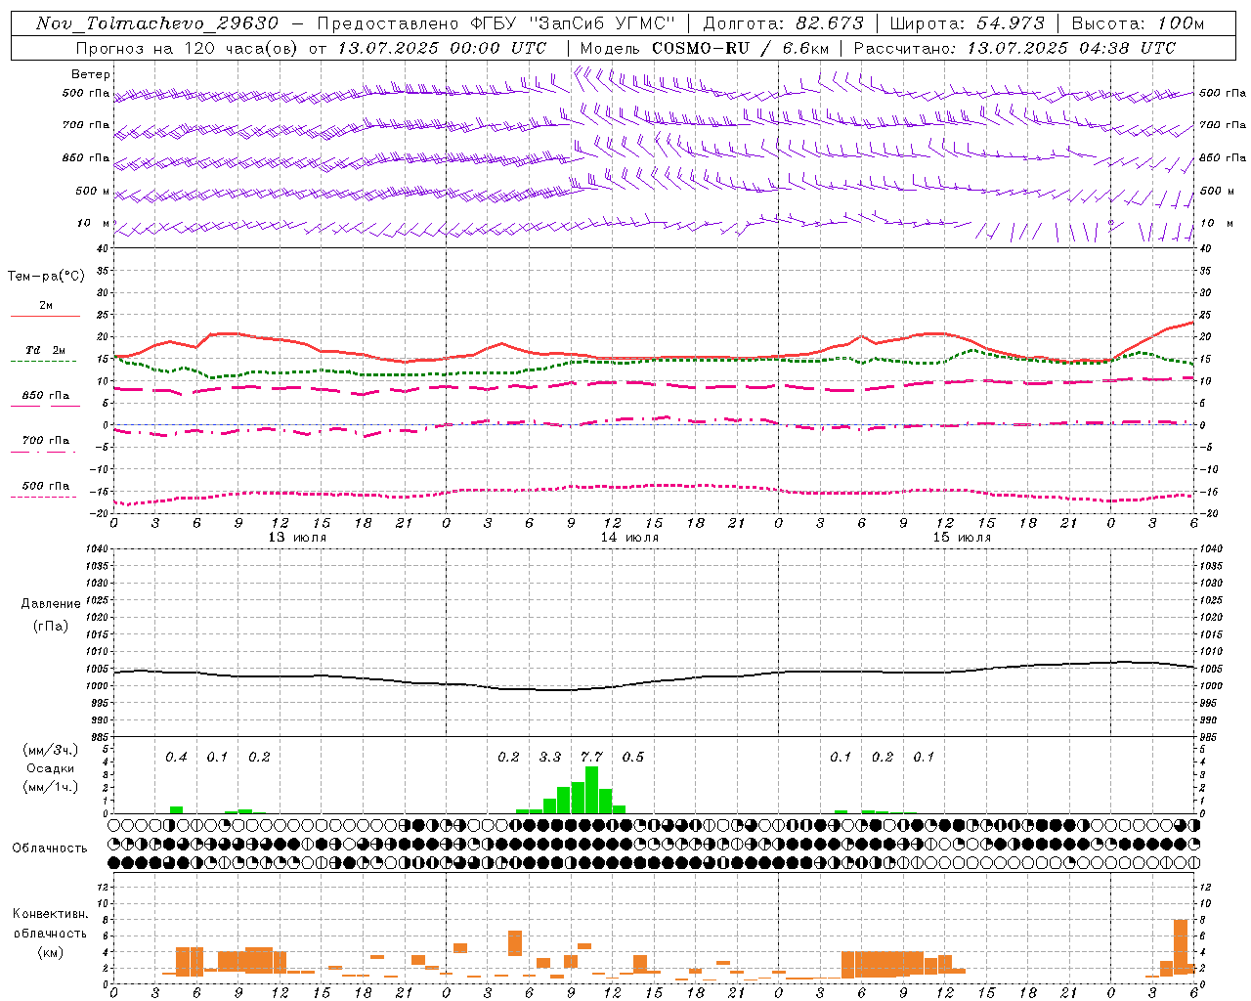Click the 500 м wind level label on left

coord(93,191)
